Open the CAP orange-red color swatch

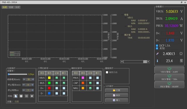pos(83,83)
